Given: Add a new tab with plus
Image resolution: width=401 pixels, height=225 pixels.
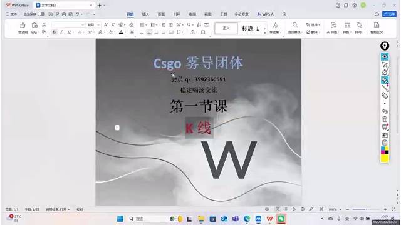Looking at the screenshot, I should pos(100,5).
